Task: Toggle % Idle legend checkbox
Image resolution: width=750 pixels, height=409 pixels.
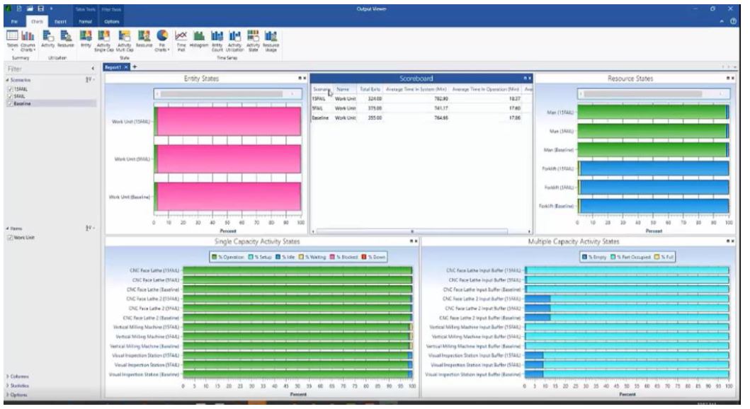Action: click(x=278, y=257)
